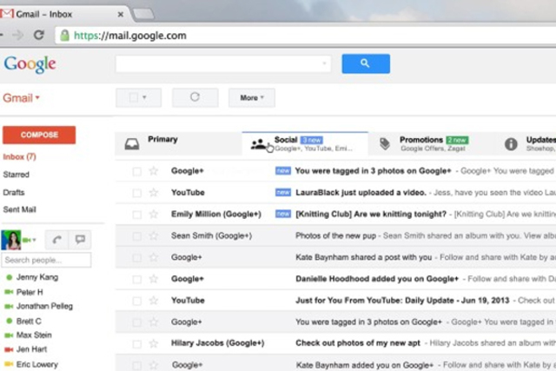The image size is (556, 371).
Task: Open the Sent Mail folder
Action: [19, 209]
